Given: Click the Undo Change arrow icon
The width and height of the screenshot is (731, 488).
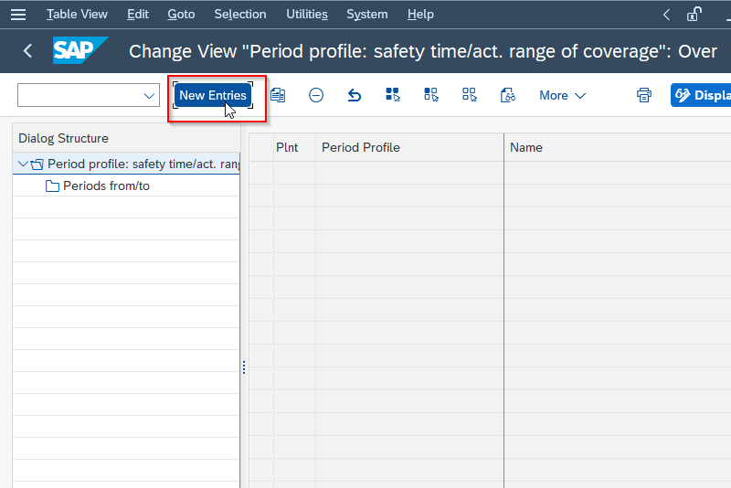Looking at the screenshot, I should click(x=355, y=95).
